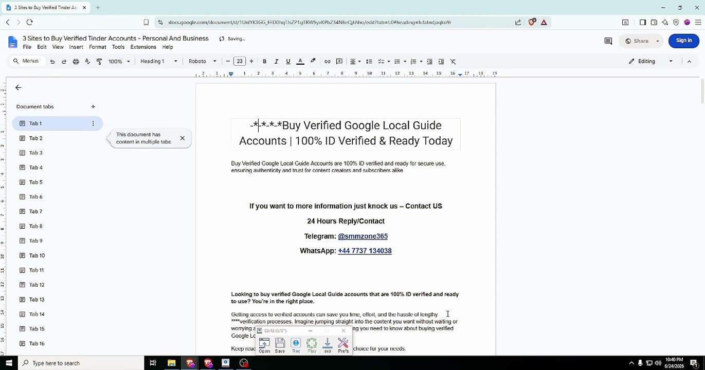The height and width of the screenshot is (370, 705).
Task: Toggle the checklist formatting button
Action: 381,62
